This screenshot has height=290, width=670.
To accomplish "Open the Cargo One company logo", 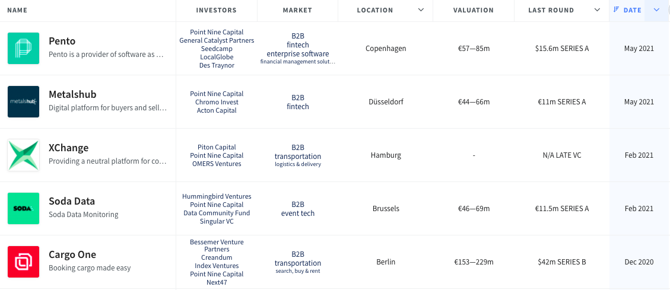I will [24, 262].
